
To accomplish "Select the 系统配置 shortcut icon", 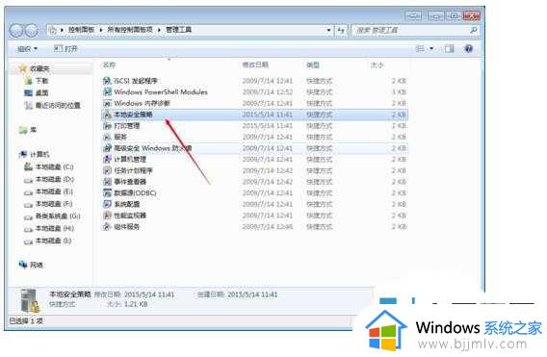I will [x=107, y=204].
